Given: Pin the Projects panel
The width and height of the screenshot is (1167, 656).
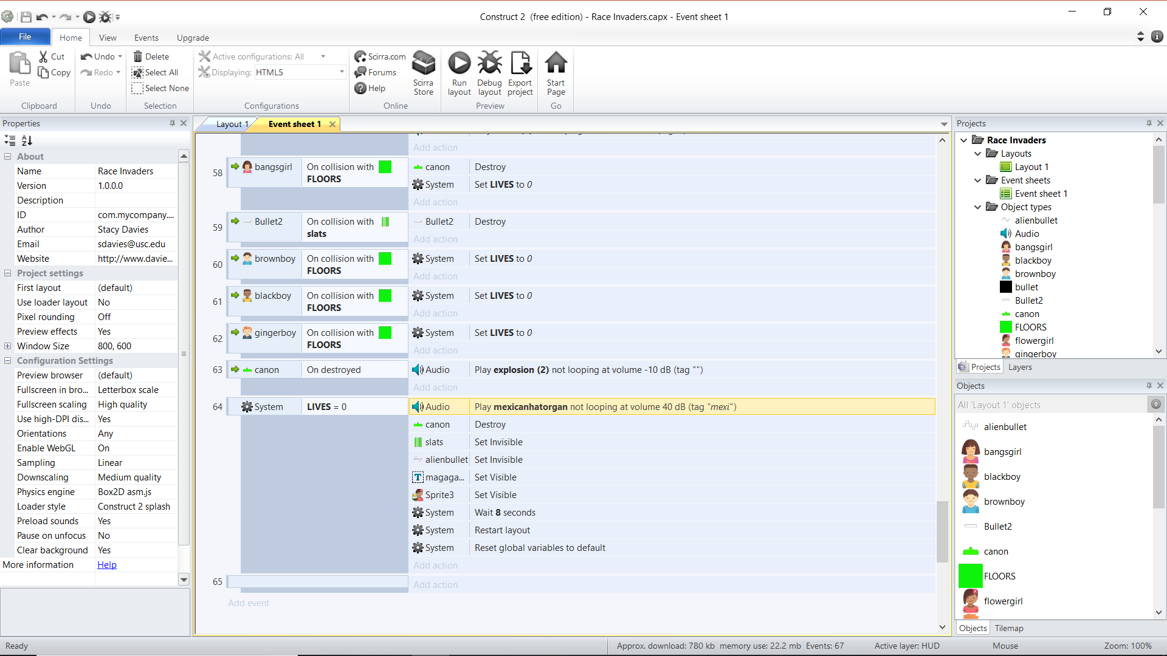Looking at the screenshot, I should tap(1149, 123).
